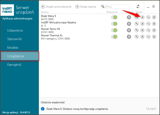The height and width of the screenshot is (115, 160).
Task: Click the Serwer urządzeń title
Action: point(25,10)
